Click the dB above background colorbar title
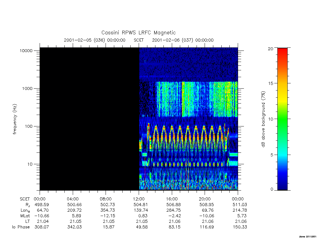 263,119
